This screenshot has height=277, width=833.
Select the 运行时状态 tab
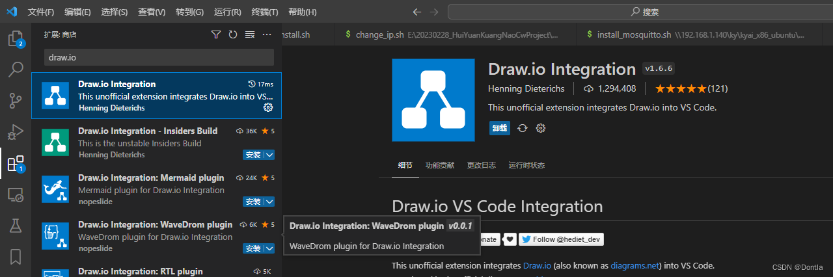click(527, 165)
